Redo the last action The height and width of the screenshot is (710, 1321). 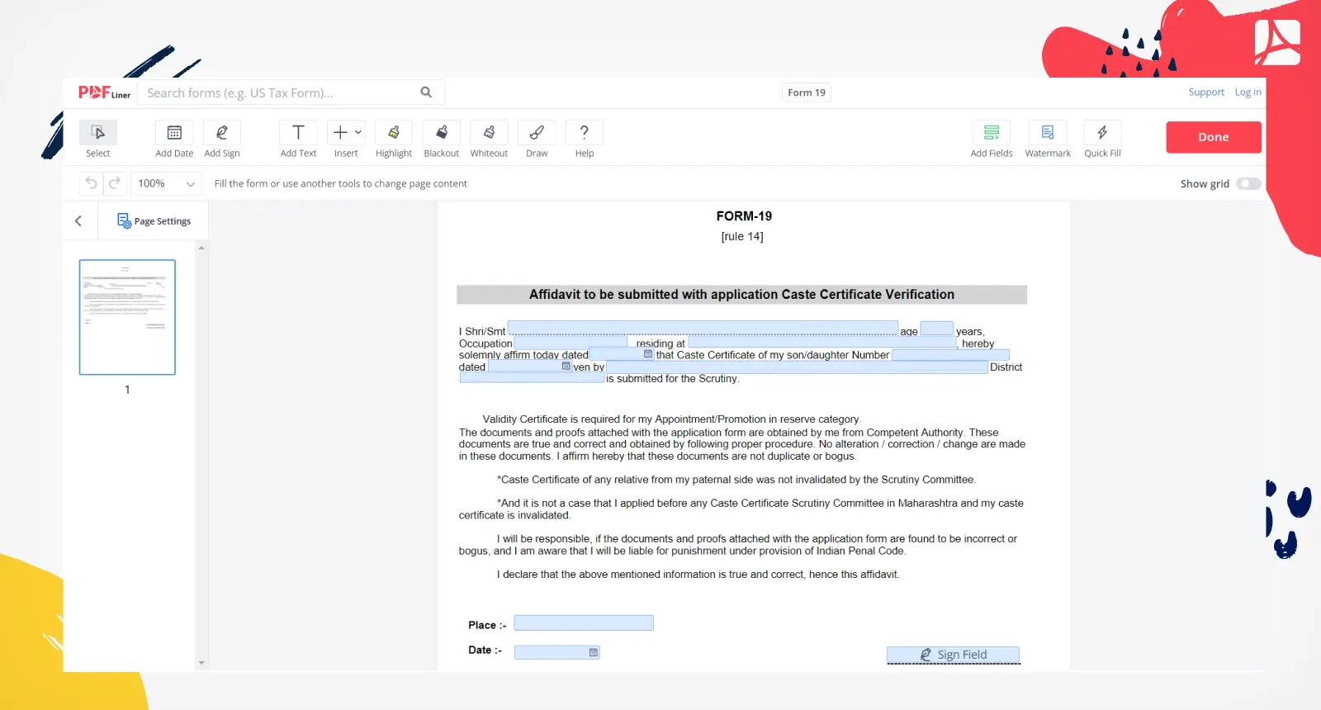pyautogui.click(x=115, y=183)
